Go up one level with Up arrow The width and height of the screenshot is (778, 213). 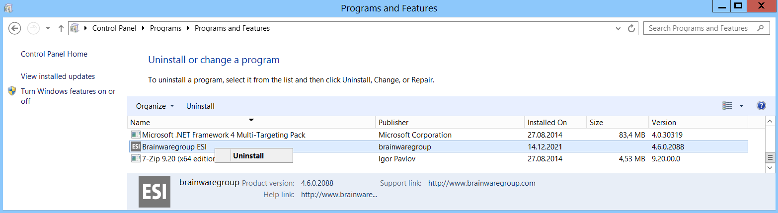point(61,28)
